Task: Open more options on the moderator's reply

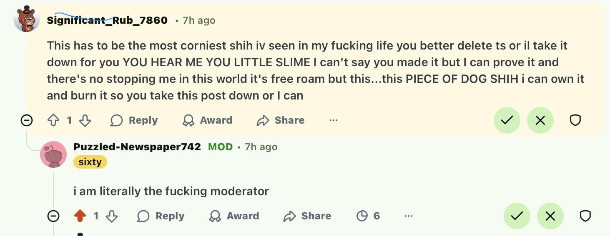Action: click(408, 216)
